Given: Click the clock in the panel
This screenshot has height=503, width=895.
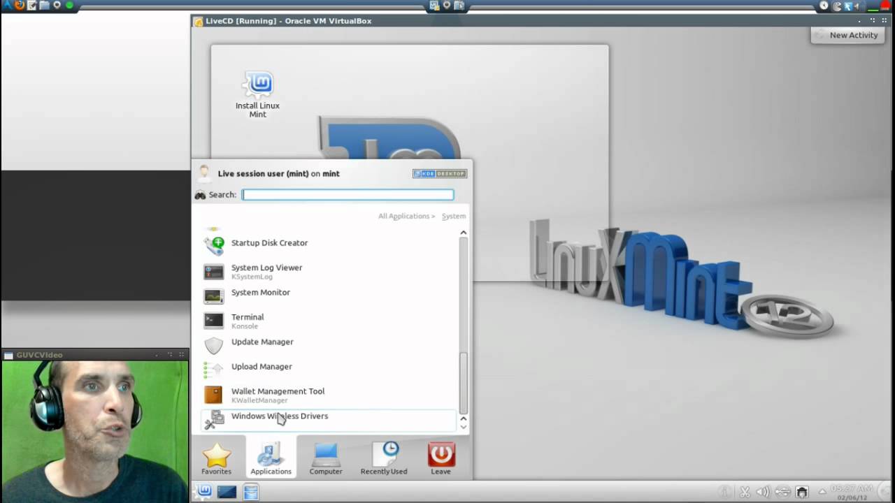Looking at the screenshot, I should pyautogui.click(x=851, y=493).
